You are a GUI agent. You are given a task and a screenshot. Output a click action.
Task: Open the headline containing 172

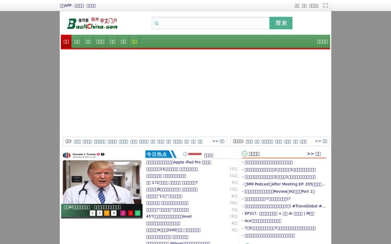pyautogui.click(x=172, y=183)
